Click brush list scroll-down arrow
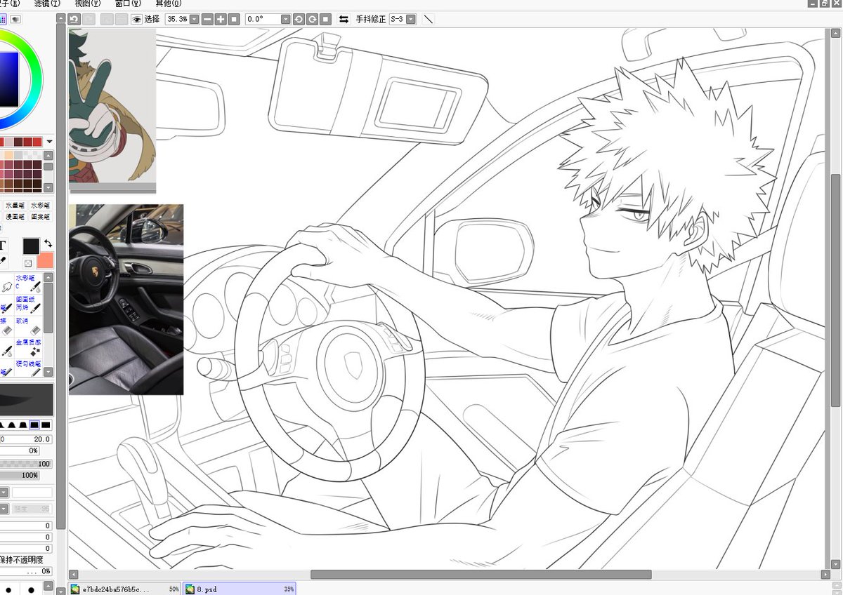The height and width of the screenshot is (595, 843). tap(48, 373)
